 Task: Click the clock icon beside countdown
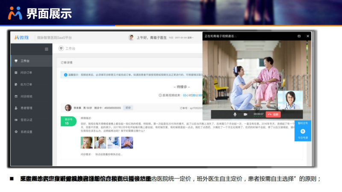(x=160, y=95)
